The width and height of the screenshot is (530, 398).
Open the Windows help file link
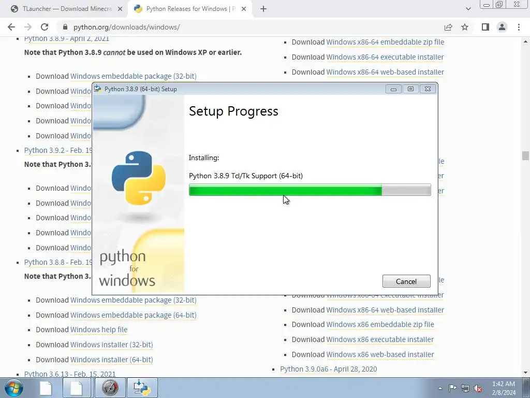[99, 330]
